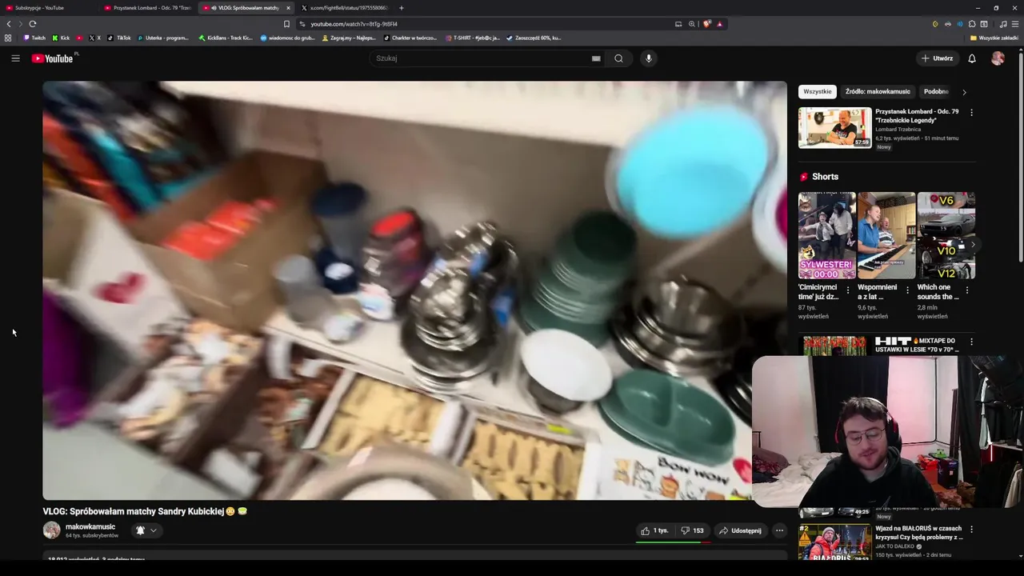Open the makowkamusic channel avatar

click(52, 530)
